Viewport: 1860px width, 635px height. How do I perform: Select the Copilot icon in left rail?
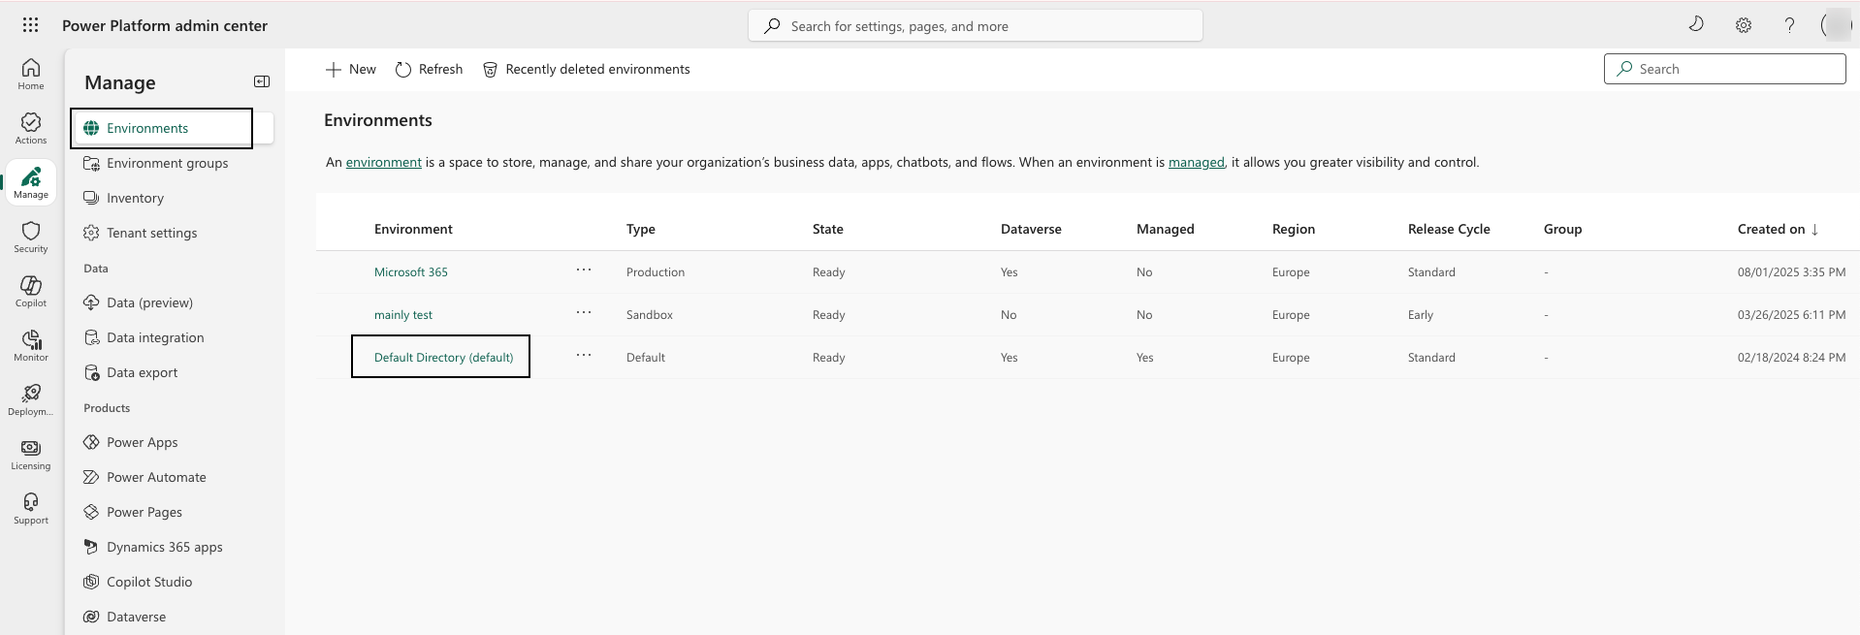coord(31,290)
